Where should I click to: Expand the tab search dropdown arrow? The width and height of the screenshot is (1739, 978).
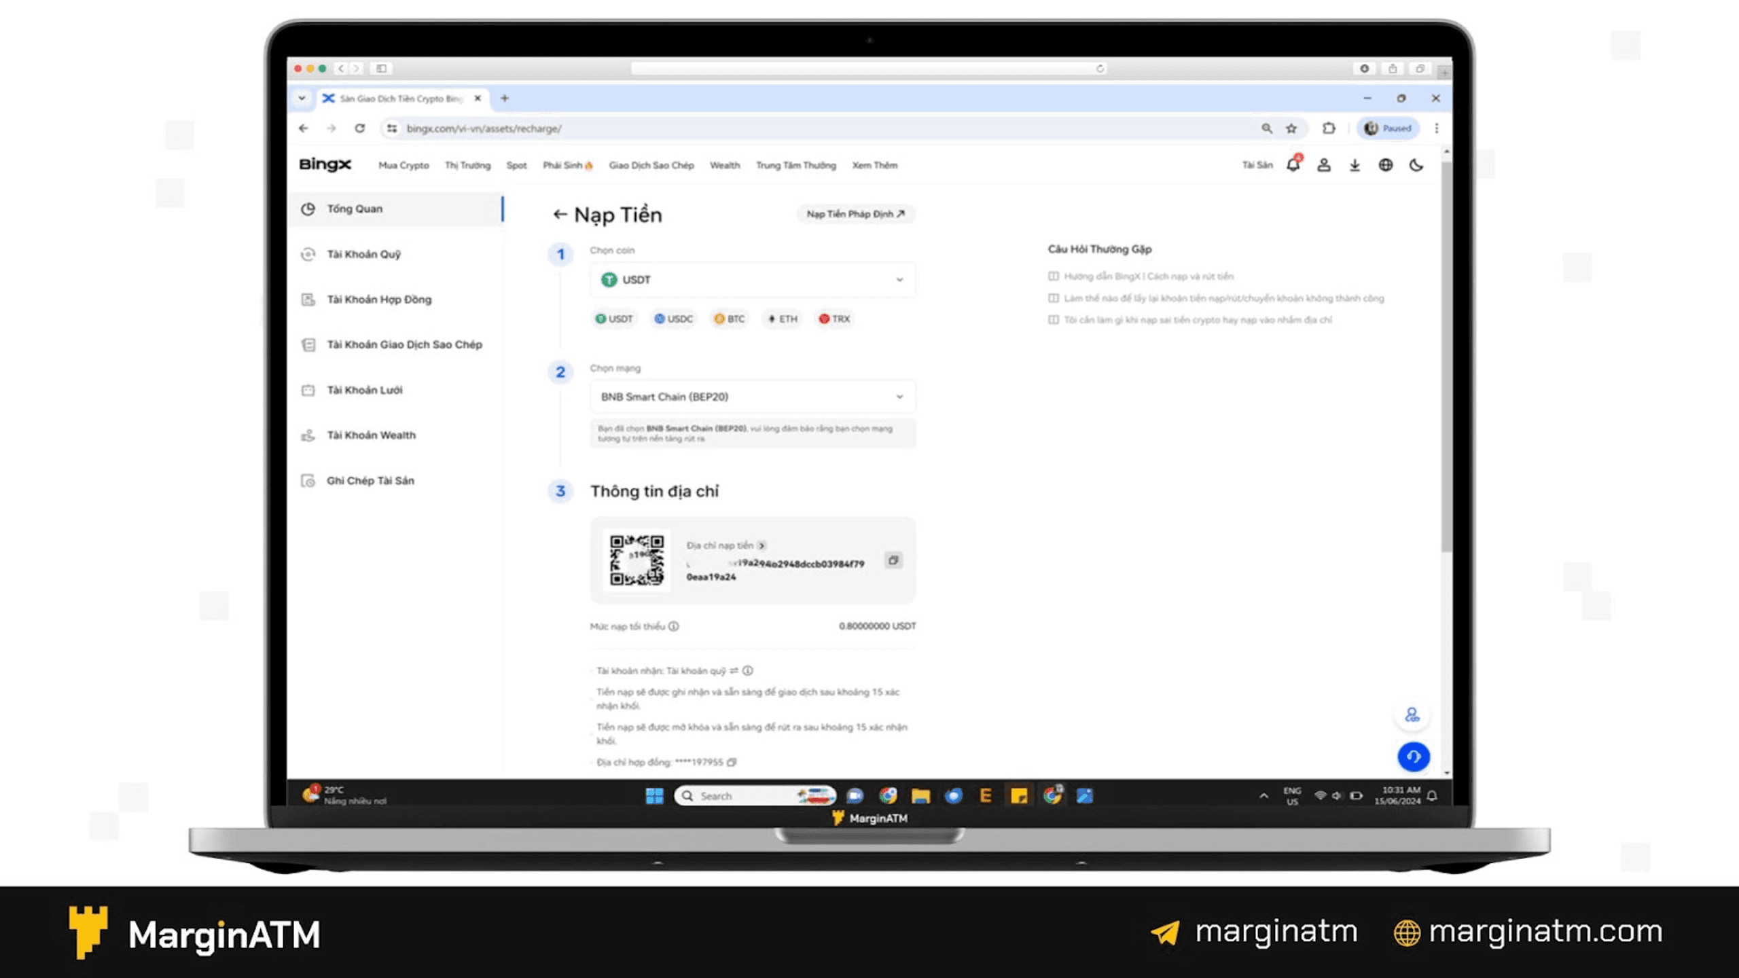point(302,98)
